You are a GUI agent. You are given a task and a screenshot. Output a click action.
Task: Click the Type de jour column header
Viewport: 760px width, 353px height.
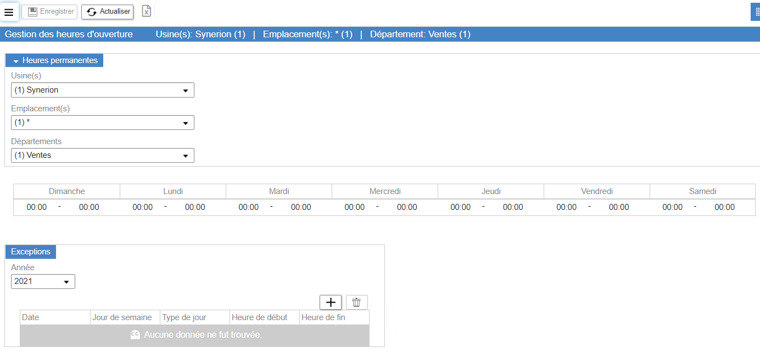click(x=195, y=317)
